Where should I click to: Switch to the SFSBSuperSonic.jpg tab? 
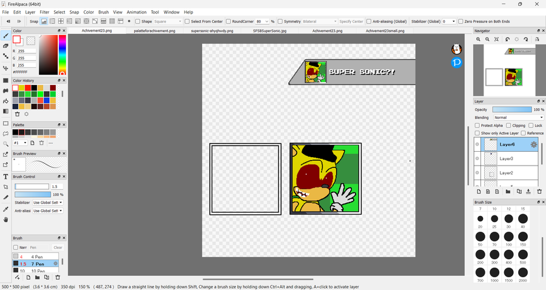(269, 30)
